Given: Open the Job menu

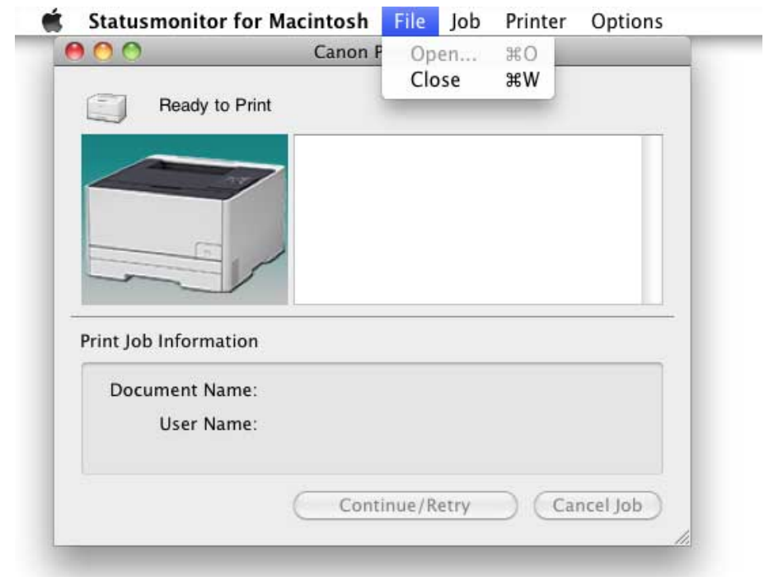Looking at the screenshot, I should pos(465,21).
